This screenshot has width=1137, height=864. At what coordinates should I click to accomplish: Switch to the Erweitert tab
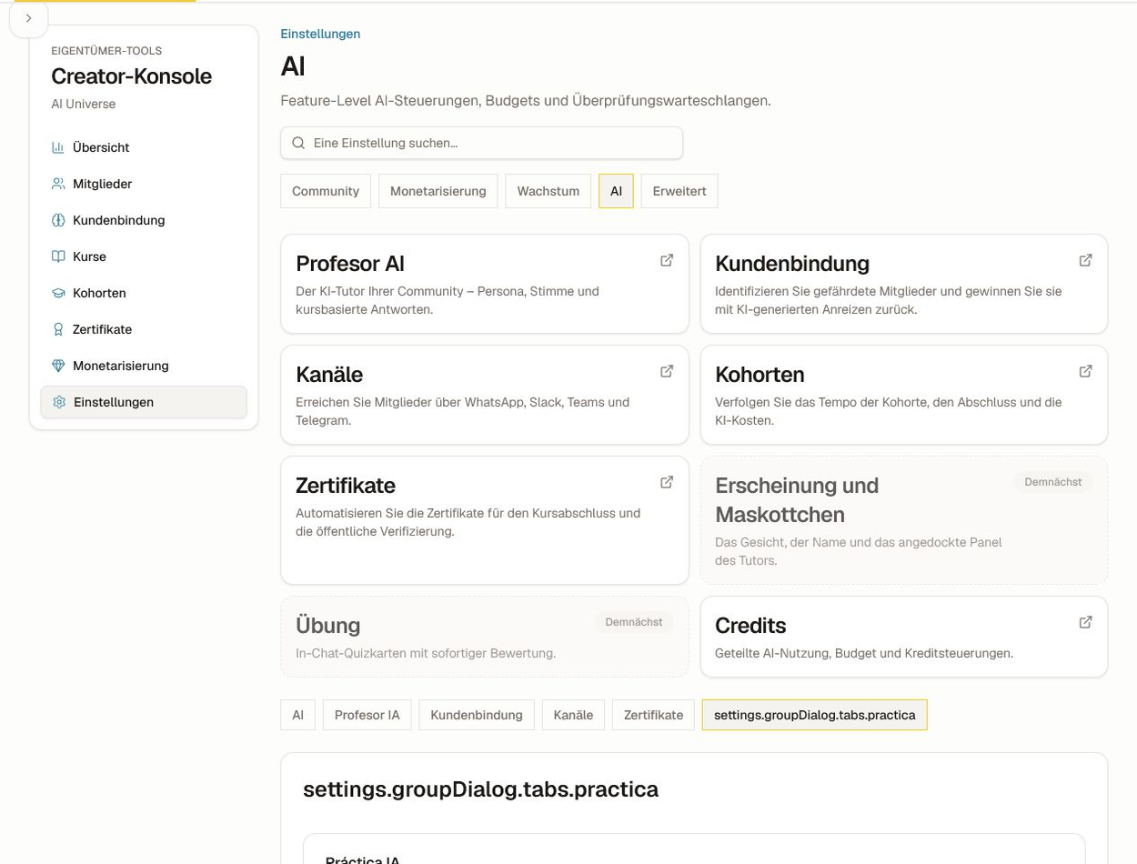(679, 191)
